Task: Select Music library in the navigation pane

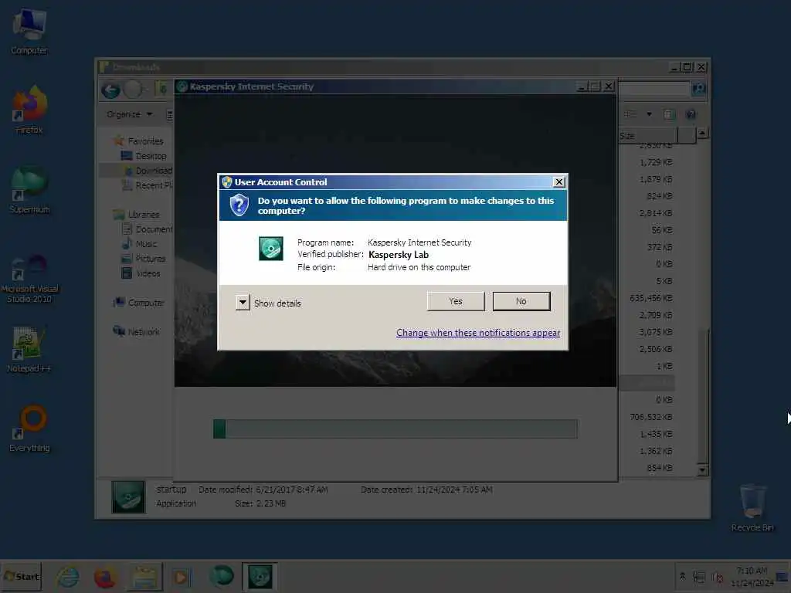Action: tap(140, 243)
